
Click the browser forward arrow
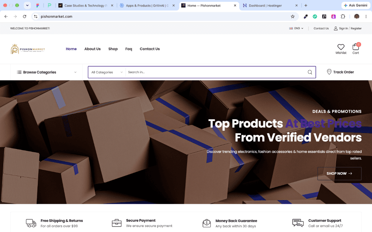click(x=15, y=16)
